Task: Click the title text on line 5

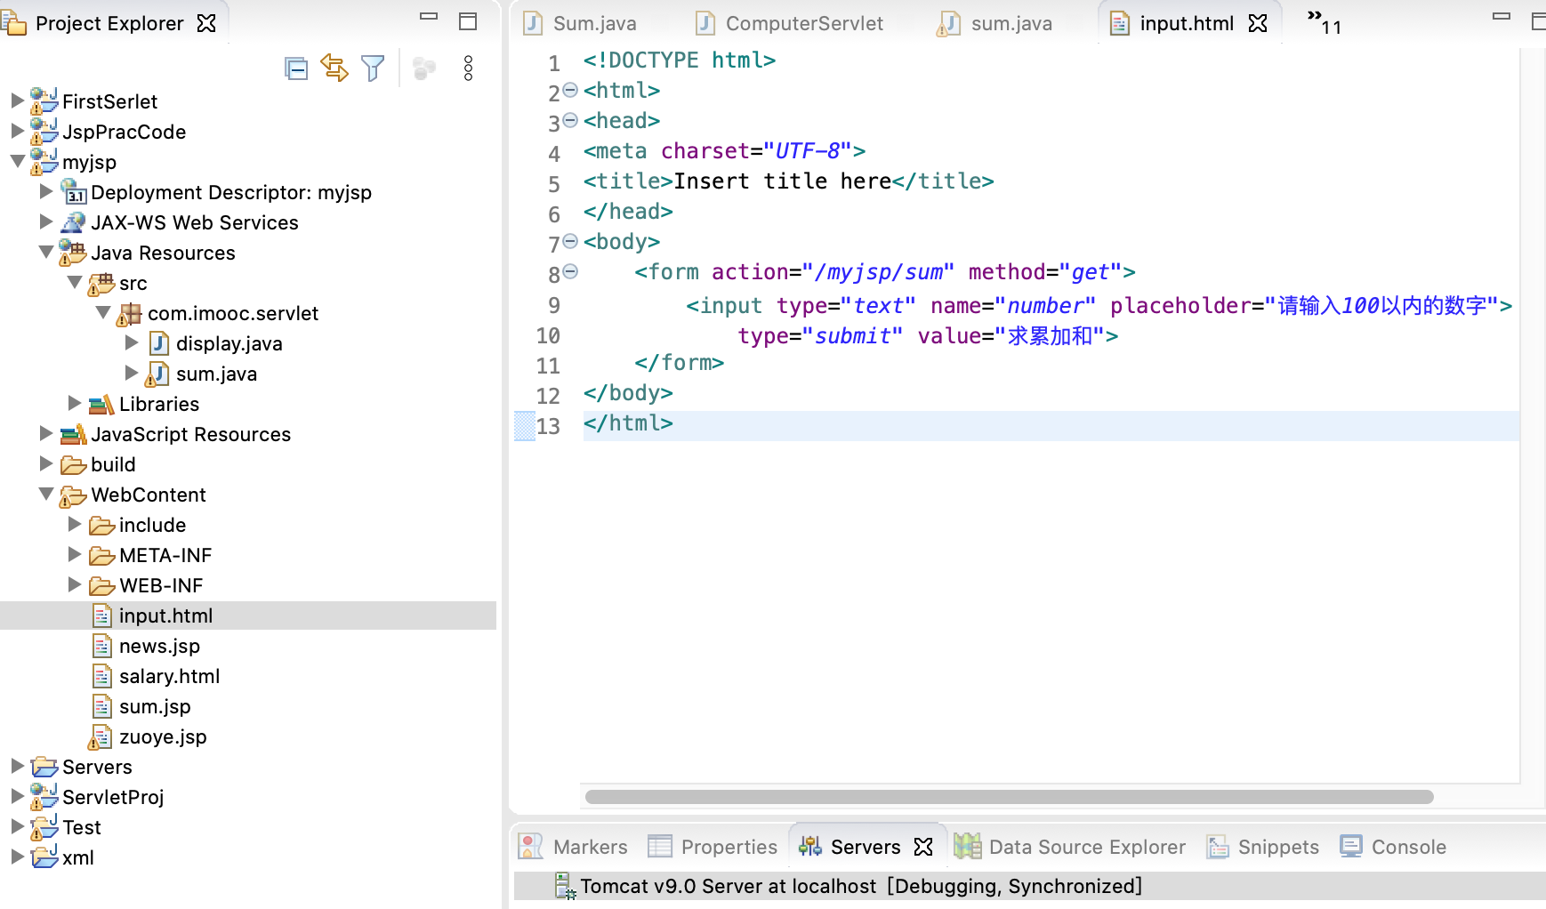Action: [x=783, y=181]
